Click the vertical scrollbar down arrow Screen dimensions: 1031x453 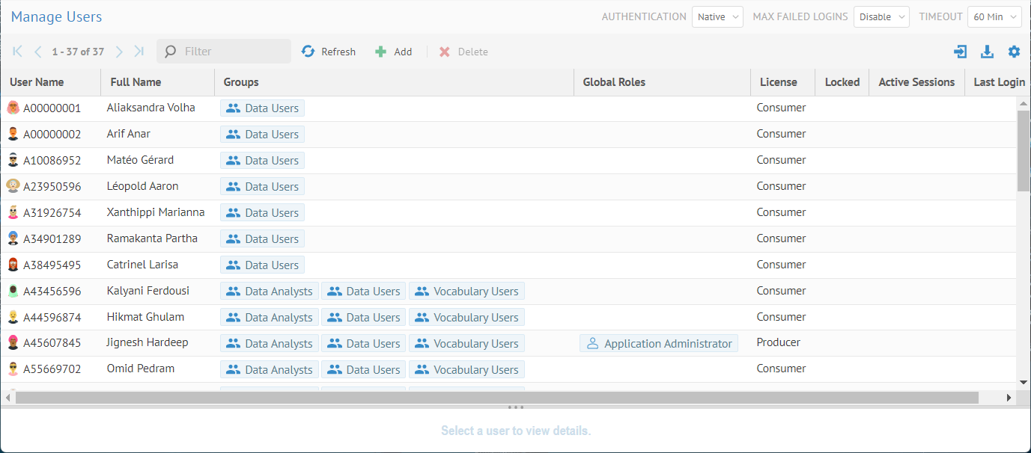(1024, 382)
